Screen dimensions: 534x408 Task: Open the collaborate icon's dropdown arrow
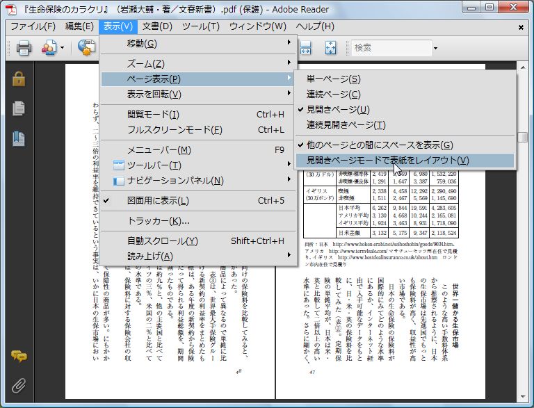pyautogui.click(x=62, y=48)
